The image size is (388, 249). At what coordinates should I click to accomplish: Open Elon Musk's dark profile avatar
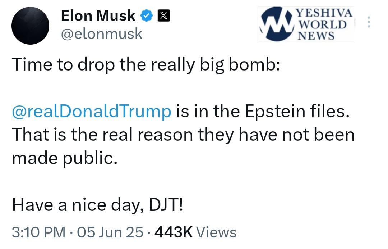(x=30, y=26)
